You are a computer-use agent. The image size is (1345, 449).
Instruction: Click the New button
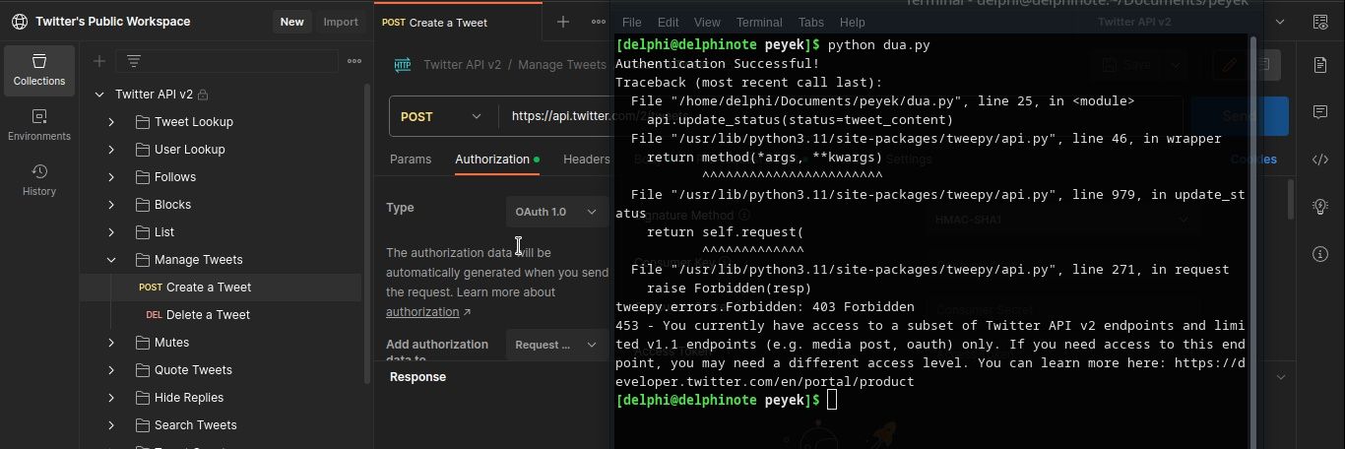pos(291,22)
